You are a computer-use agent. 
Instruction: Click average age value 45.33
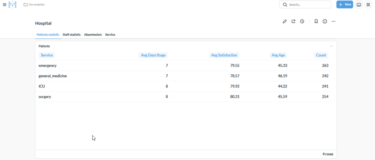[282, 66]
